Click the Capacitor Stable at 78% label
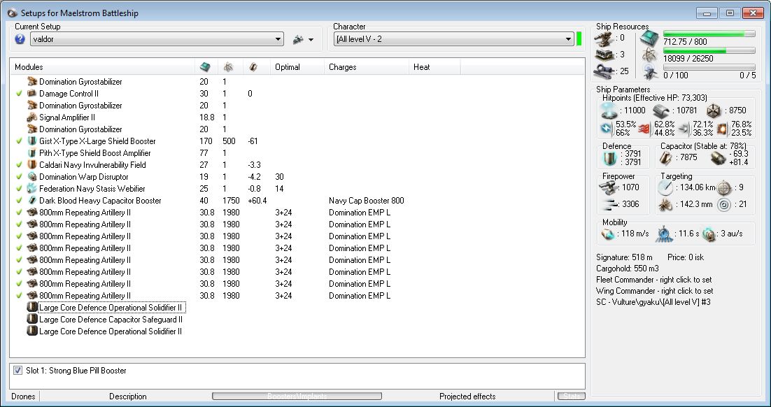The image size is (771, 407). tap(703, 146)
